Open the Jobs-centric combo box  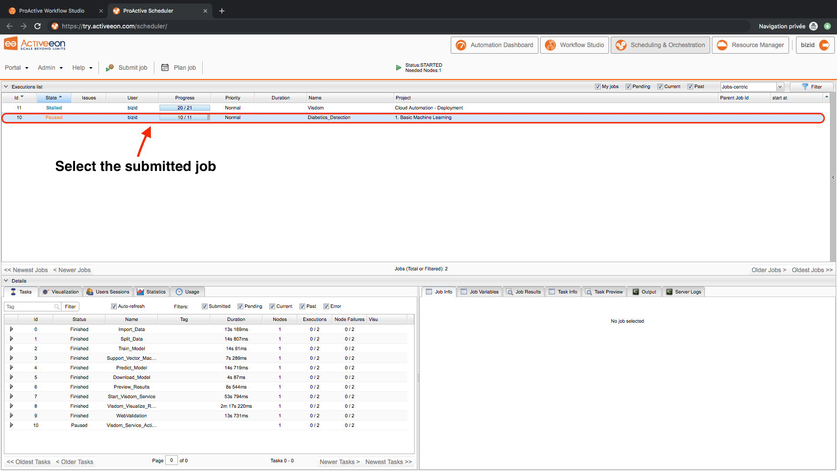point(752,87)
